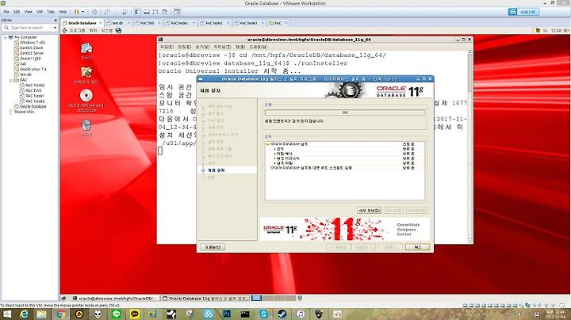Image resolution: width=571 pixels, height=320 pixels.
Task: Open the Help menu in VMware
Action: 63,12
